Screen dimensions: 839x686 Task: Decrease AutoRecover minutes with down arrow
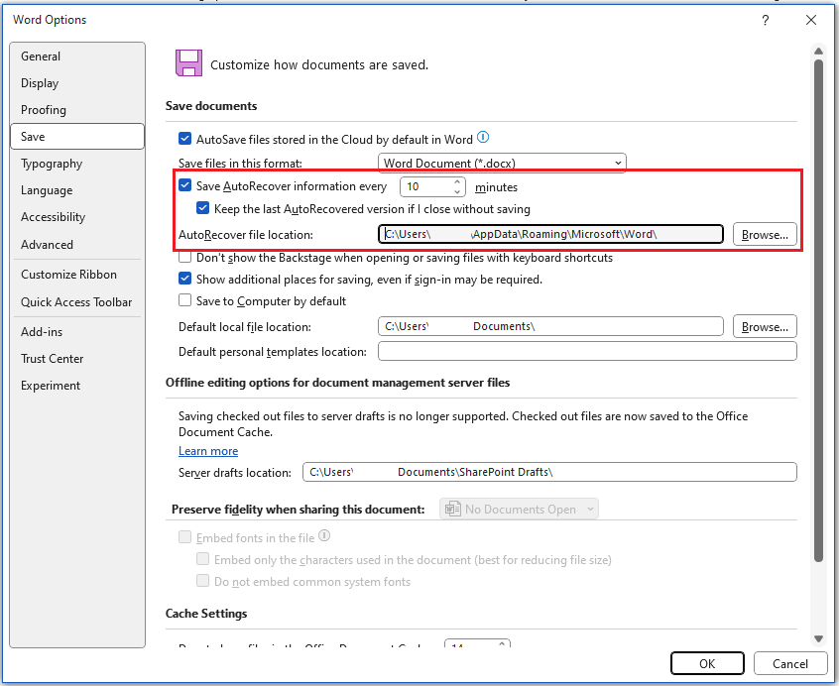457,191
